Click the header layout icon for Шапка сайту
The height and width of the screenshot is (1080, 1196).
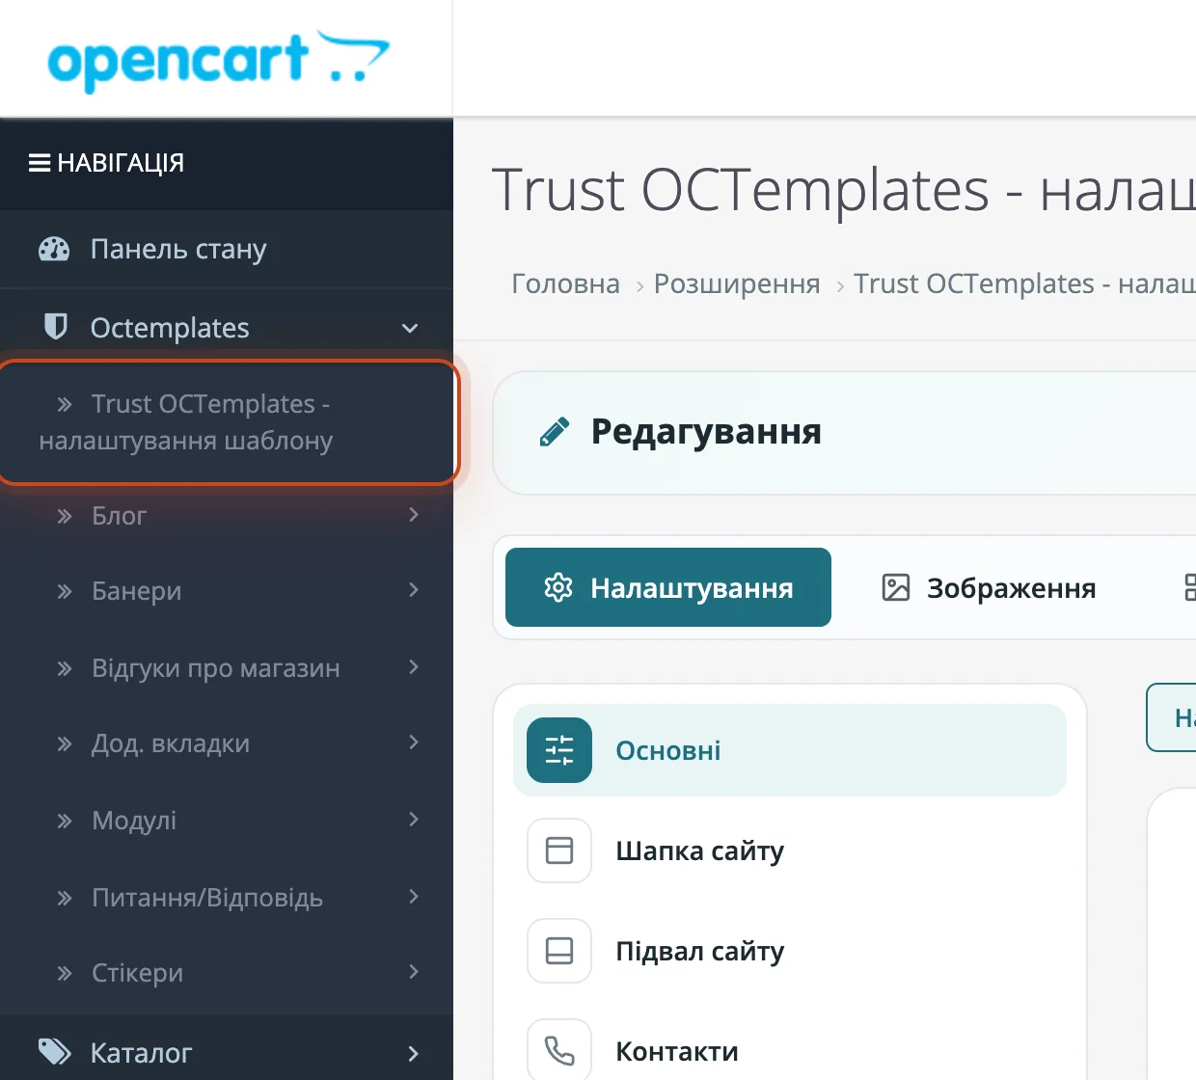pyautogui.click(x=559, y=850)
